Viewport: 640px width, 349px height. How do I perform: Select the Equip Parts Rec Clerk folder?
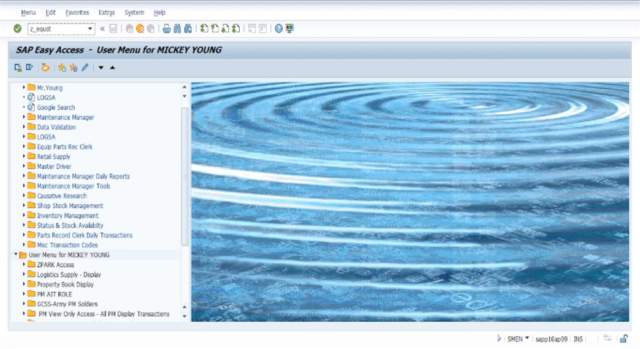point(65,147)
